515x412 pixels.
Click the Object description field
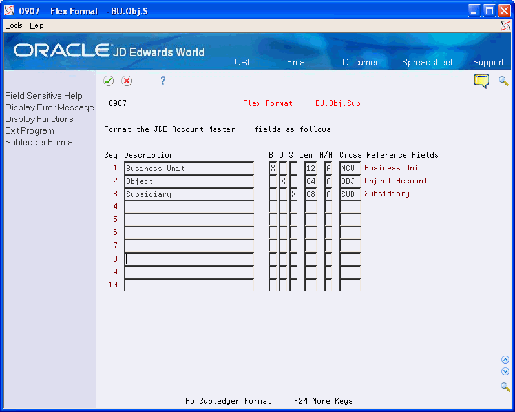click(189, 181)
